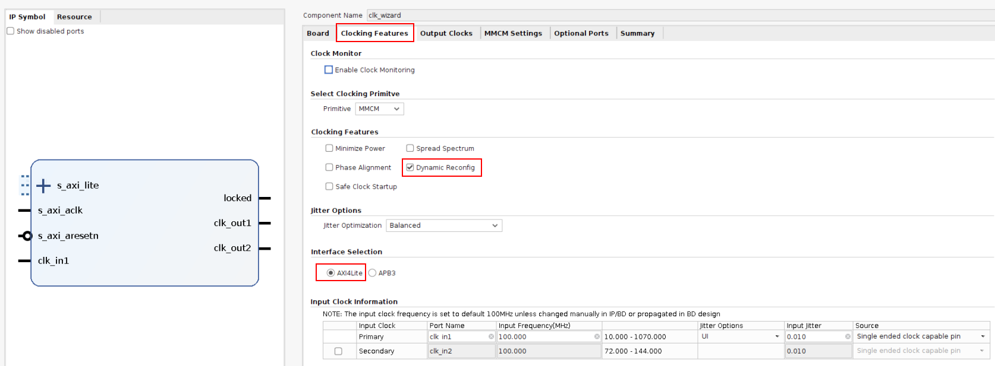The width and height of the screenshot is (995, 366).
Task: Click the Component Name clk_wizard field
Action: 681,15
